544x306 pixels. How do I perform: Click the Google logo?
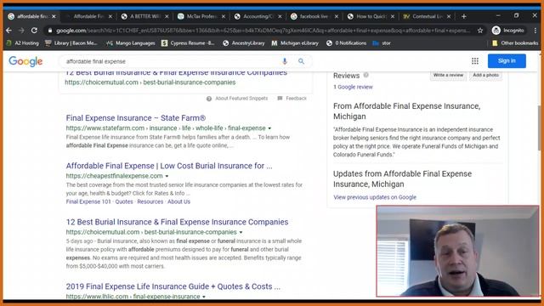(25, 61)
